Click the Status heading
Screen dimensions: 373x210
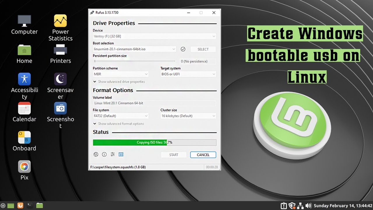(x=101, y=132)
